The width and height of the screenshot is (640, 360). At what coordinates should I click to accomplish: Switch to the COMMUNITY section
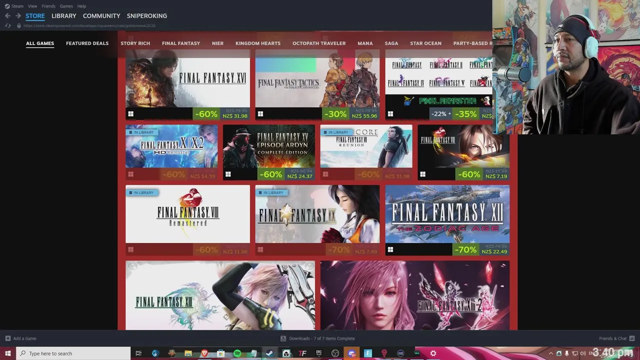point(101,16)
